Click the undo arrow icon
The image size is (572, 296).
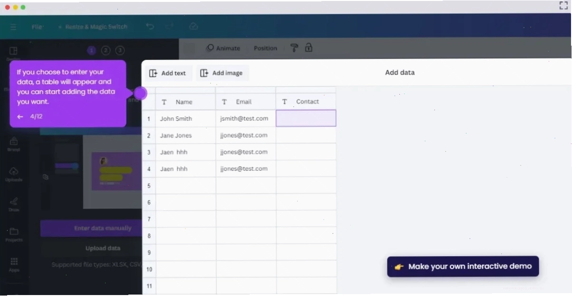click(150, 27)
